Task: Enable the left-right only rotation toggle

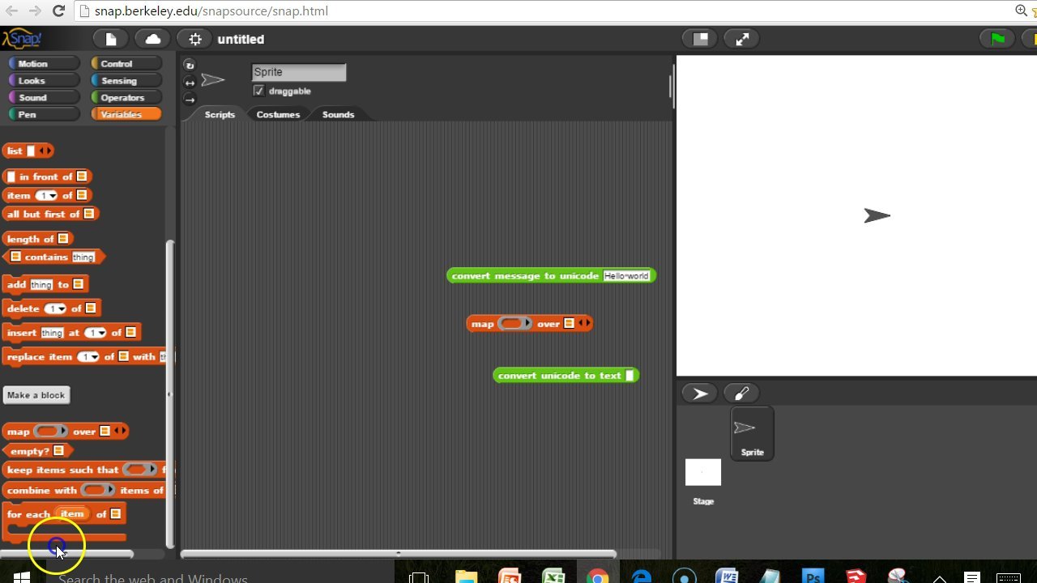Action: click(x=189, y=82)
